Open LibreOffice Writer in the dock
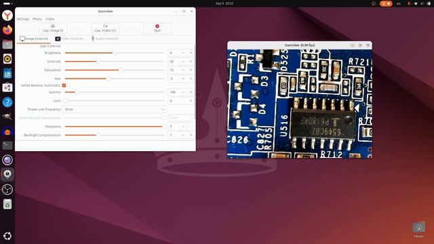 pyautogui.click(x=7, y=73)
